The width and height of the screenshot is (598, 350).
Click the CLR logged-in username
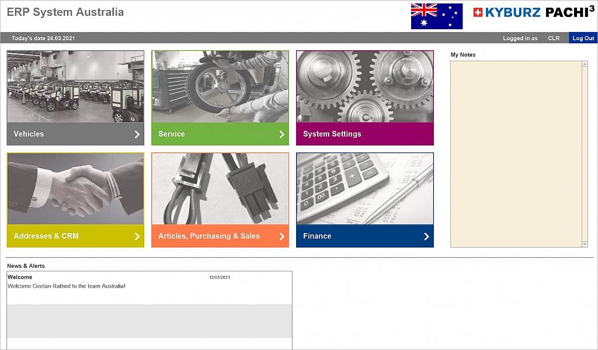[554, 39]
